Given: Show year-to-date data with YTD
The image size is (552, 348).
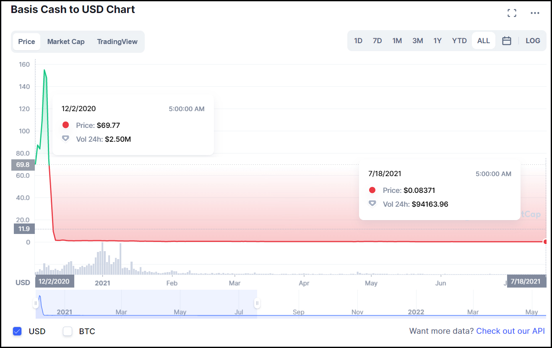Looking at the screenshot, I should (459, 41).
